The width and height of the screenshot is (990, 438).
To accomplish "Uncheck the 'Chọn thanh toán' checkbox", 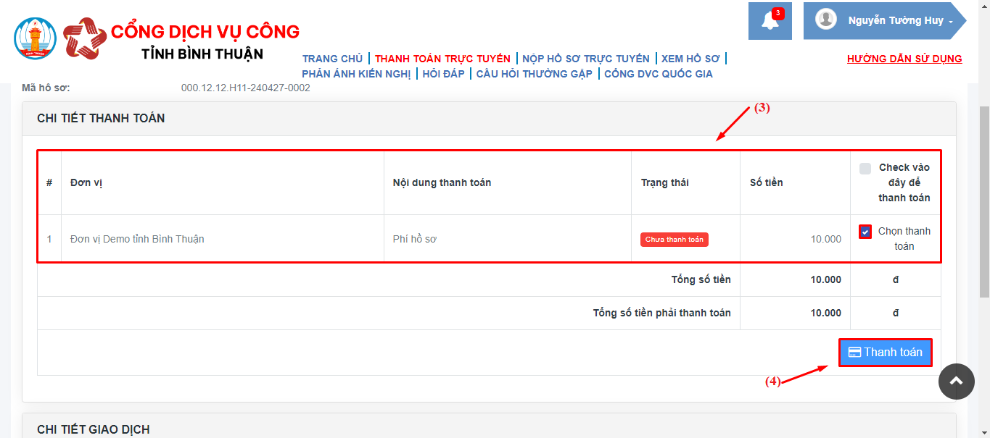I will point(865,232).
